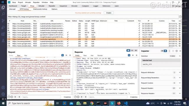Go to previous request search match
The width and height of the screenshot is (189, 106).
coord(15,97)
